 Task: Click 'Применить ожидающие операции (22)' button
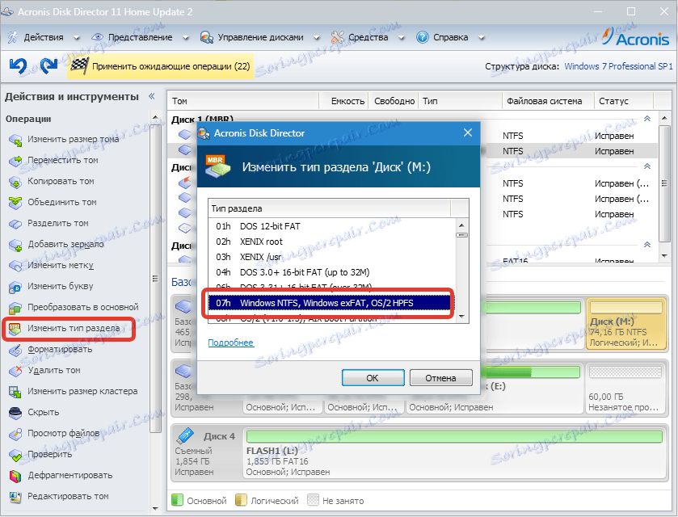click(x=161, y=66)
